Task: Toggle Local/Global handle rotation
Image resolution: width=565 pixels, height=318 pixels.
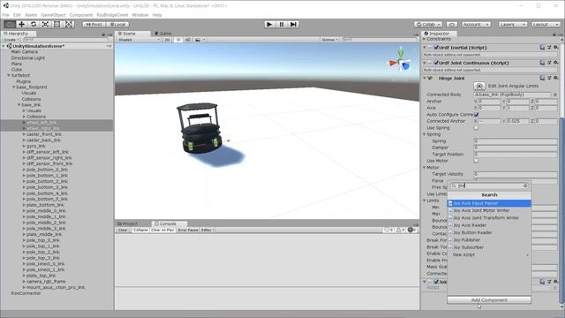Action: coord(117,24)
